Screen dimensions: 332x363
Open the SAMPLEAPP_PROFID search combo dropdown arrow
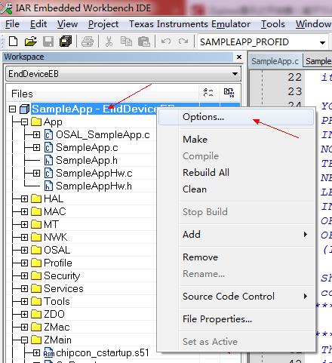322,42
